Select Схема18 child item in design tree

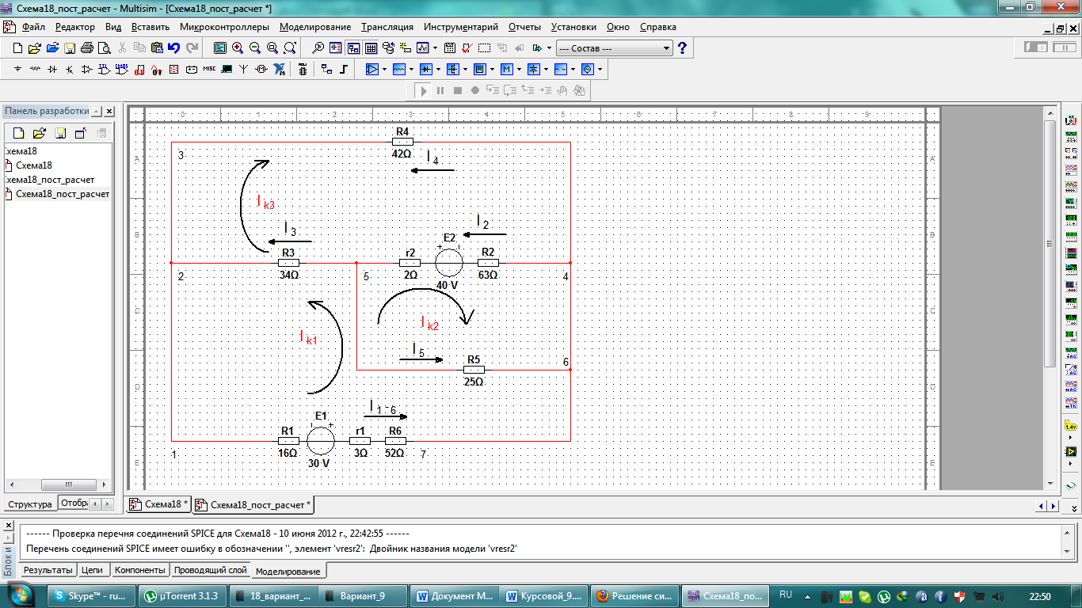pyautogui.click(x=34, y=165)
